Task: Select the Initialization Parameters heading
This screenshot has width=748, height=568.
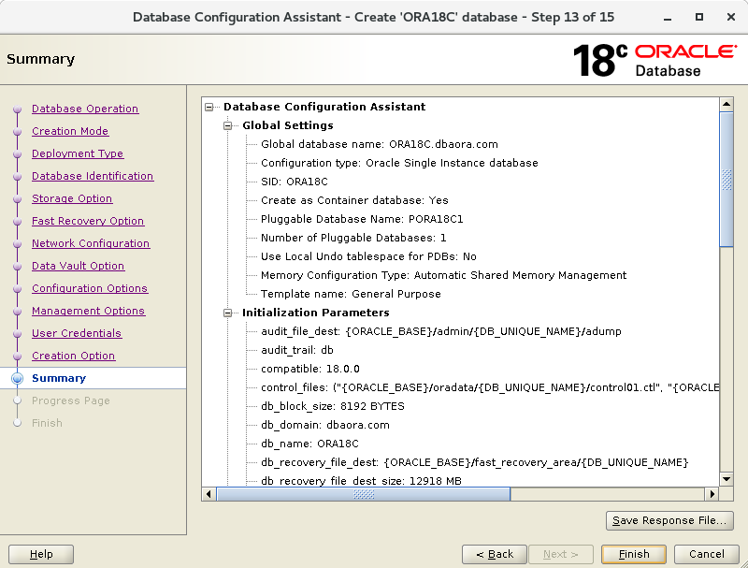Action: [315, 313]
